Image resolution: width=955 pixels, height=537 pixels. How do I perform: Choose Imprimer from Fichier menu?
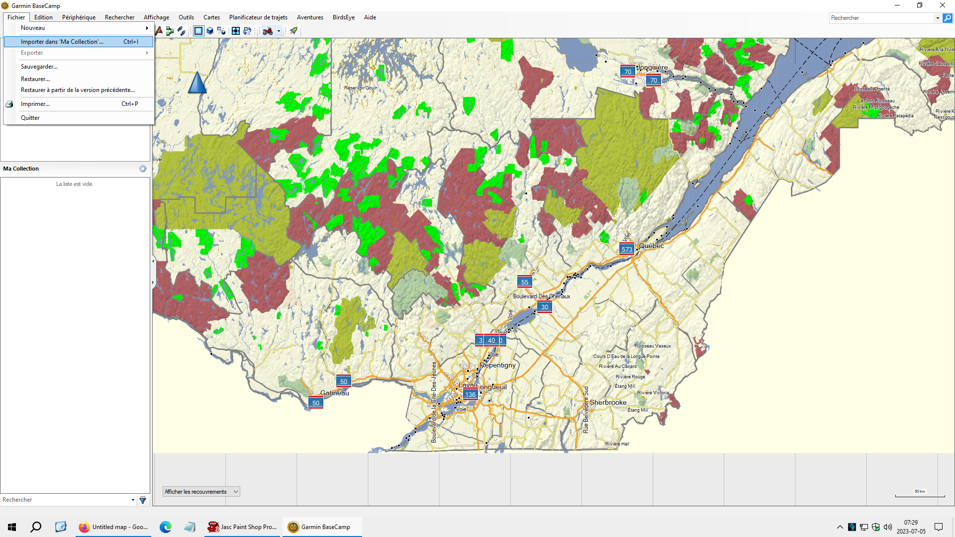click(79, 104)
